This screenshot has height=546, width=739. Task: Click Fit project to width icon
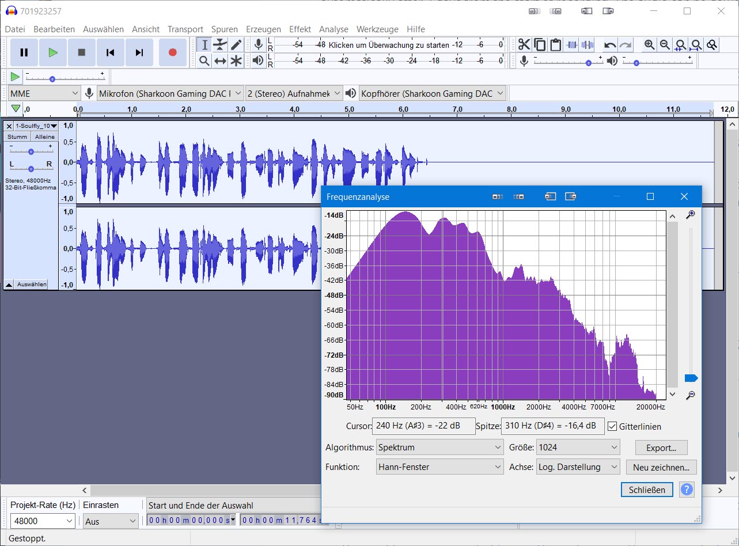click(x=696, y=45)
